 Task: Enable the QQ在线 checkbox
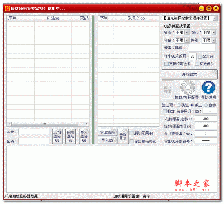click(x=200, y=57)
